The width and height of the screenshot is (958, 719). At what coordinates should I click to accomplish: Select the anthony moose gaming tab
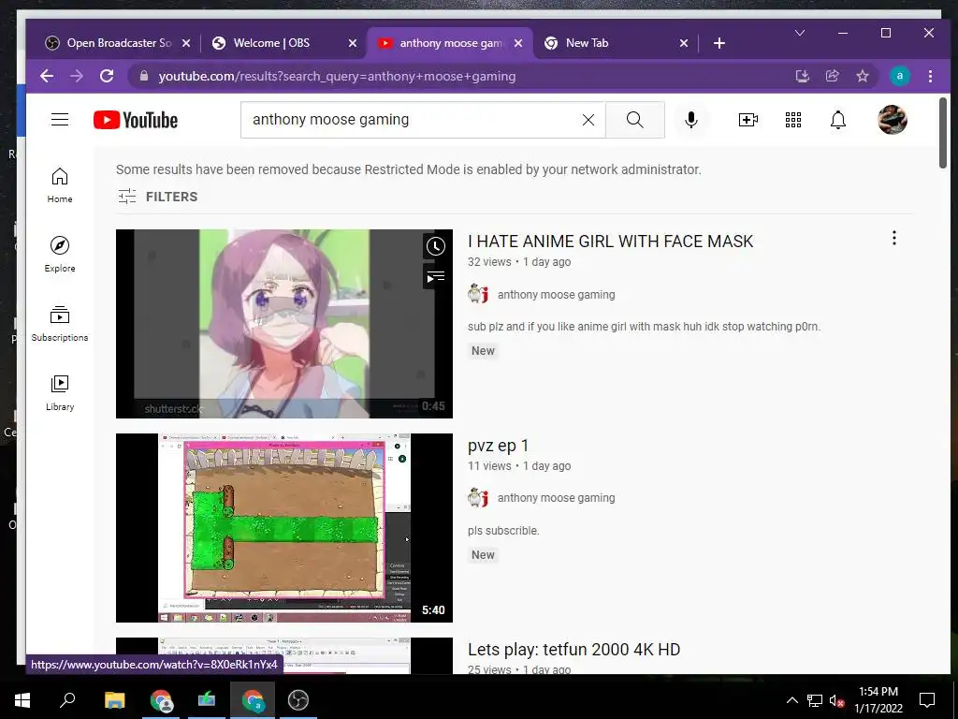450,43
